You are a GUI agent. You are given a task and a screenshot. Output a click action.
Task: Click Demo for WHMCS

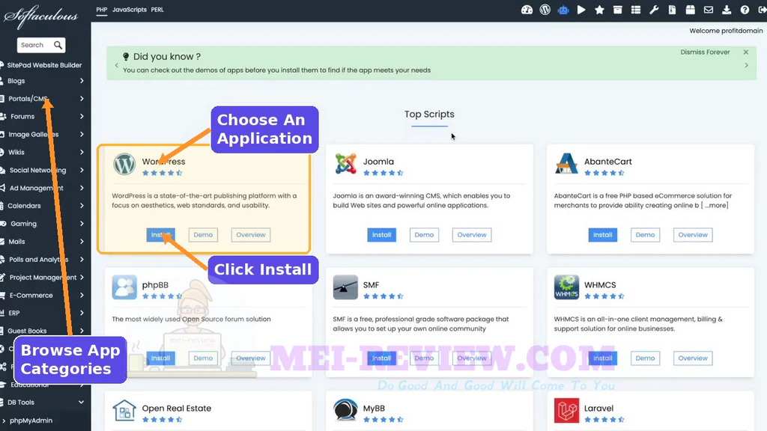(645, 358)
